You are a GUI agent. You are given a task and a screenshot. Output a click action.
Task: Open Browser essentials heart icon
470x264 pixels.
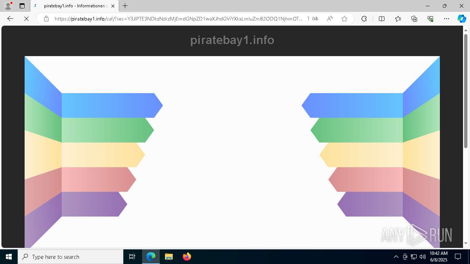[430, 19]
